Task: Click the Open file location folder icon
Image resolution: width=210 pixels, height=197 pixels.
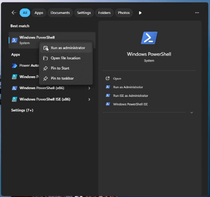Action: pos(46,58)
